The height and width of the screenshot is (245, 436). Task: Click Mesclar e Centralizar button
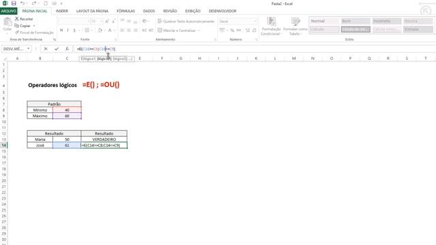pos(177,30)
